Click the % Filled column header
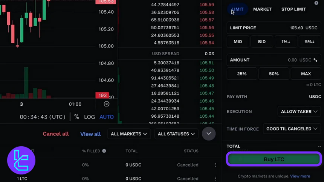 [91, 151]
